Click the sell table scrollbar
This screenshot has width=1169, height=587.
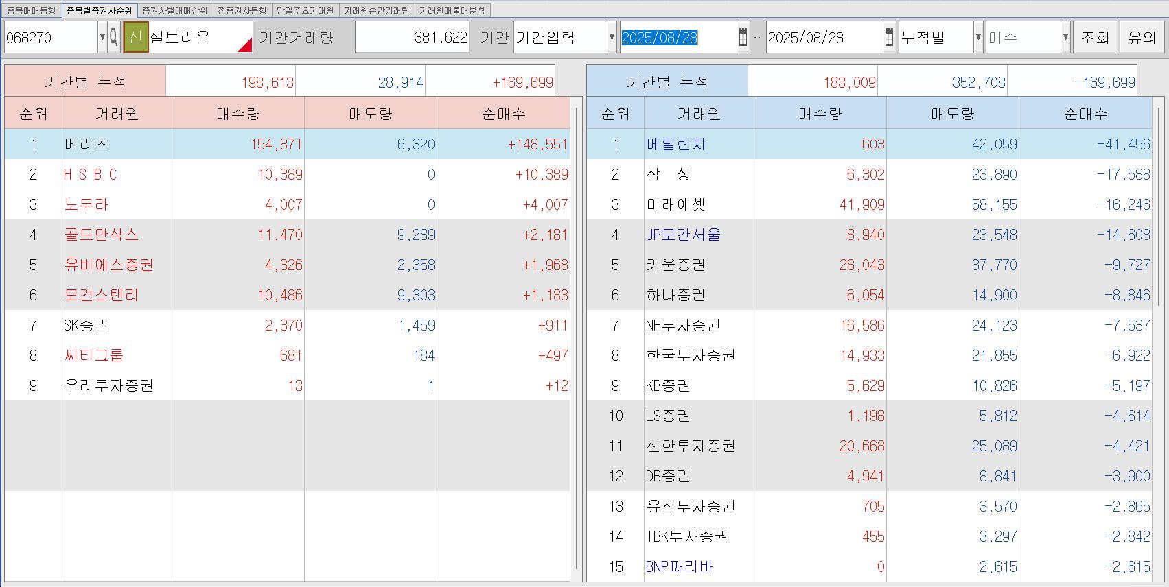[1160, 206]
